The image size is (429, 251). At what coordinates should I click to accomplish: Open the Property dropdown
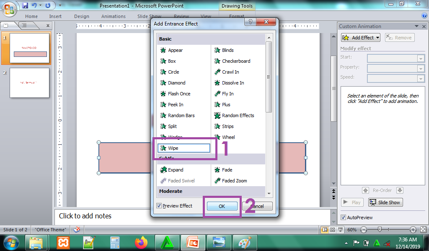[421, 69]
